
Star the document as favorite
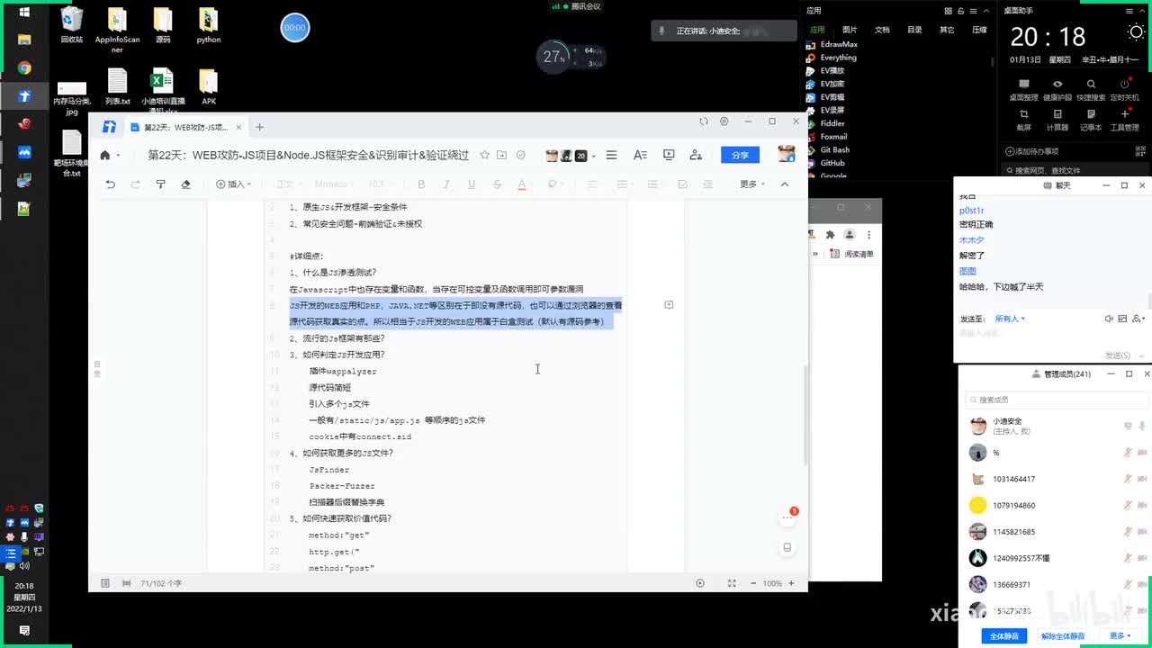(x=484, y=155)
